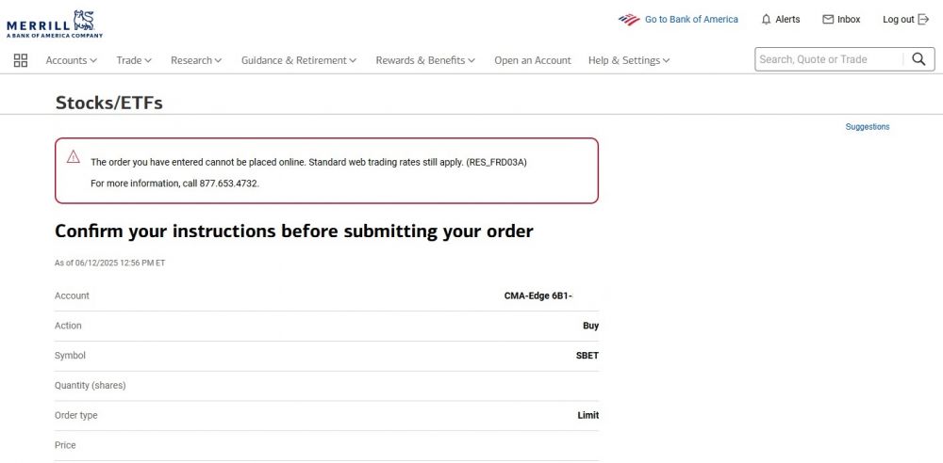This screenshot has height=463, width=943.
Task: Click the Open an Account link
Action: [533, 60]
